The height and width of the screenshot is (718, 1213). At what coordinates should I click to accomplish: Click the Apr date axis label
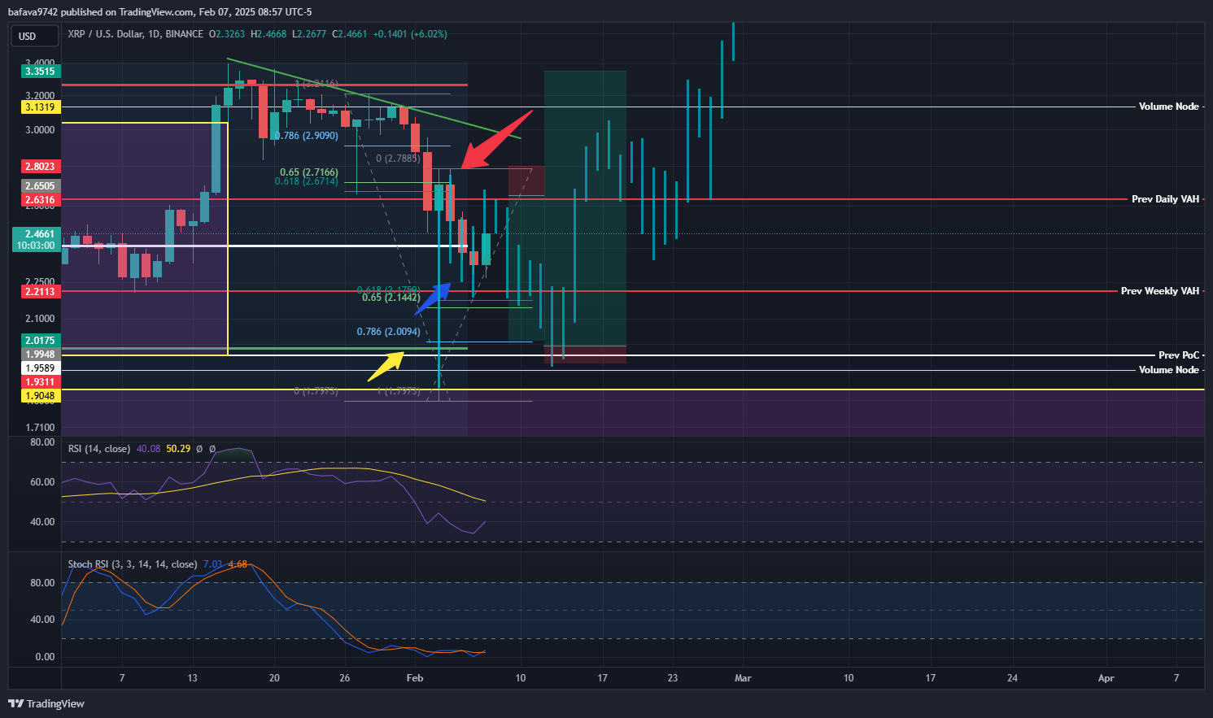point(1106,678)
